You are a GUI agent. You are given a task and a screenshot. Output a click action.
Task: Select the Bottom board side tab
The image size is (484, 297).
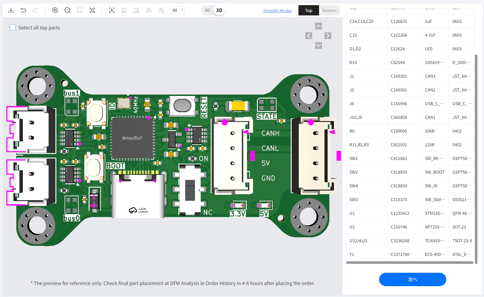click(x=329, y=10)
